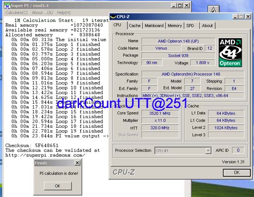
Task: Click the HTT 320.0 MHz value
Action: (160, 128)
